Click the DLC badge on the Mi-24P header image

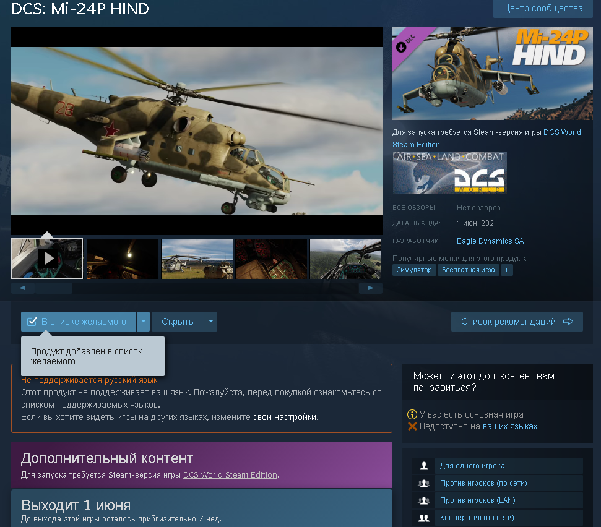point(405,43)
